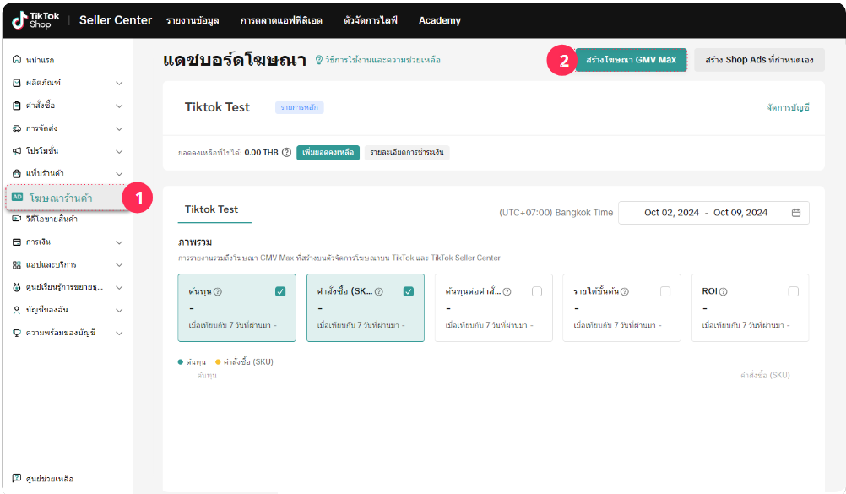Uncheck the ต้นทุน metric checkbox
The height and width of the screenshot is (494, 846).
pyautogui.click(x=280, y=291)
